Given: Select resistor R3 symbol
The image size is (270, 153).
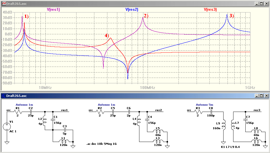Looking at the screenshot, I should tap(198, 112).
